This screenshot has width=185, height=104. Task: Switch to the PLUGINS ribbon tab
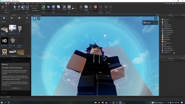point(42,3)
